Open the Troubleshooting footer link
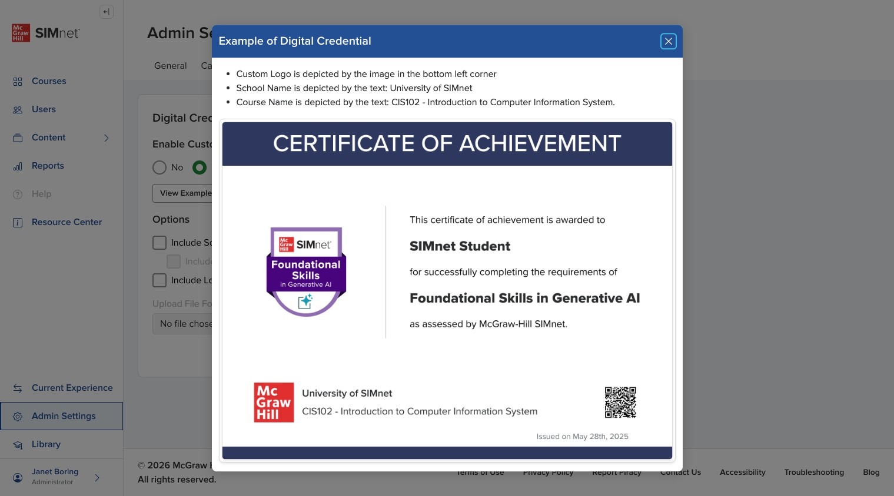Screen dimensions: 894x496 [x=814, y=472]
